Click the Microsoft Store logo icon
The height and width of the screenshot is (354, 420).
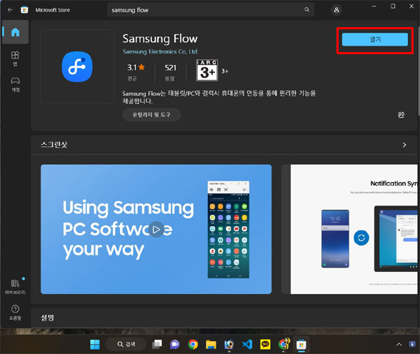pos(24,10)
